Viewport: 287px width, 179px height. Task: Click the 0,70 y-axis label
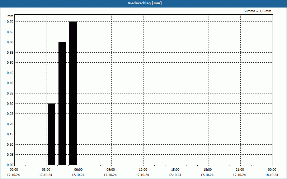click(x=10, y=22)
